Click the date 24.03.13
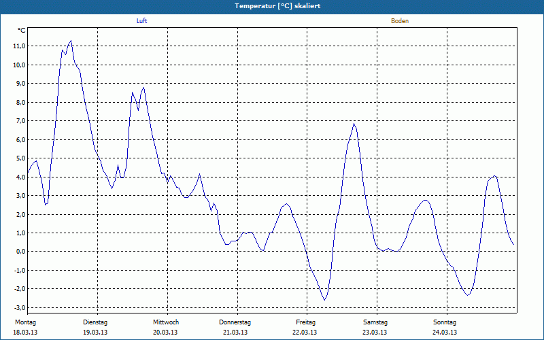This screenshot has height=340, width=544. pyautogui.click(x=445, y=333)
